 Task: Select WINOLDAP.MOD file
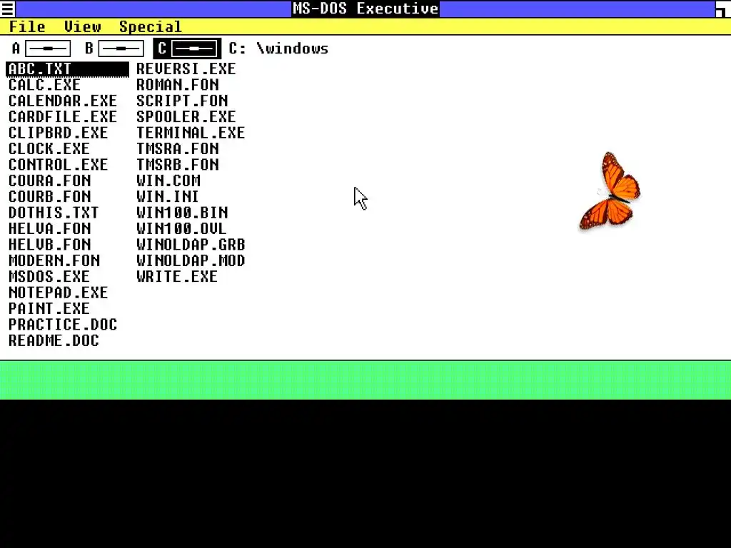click(191, 260)
